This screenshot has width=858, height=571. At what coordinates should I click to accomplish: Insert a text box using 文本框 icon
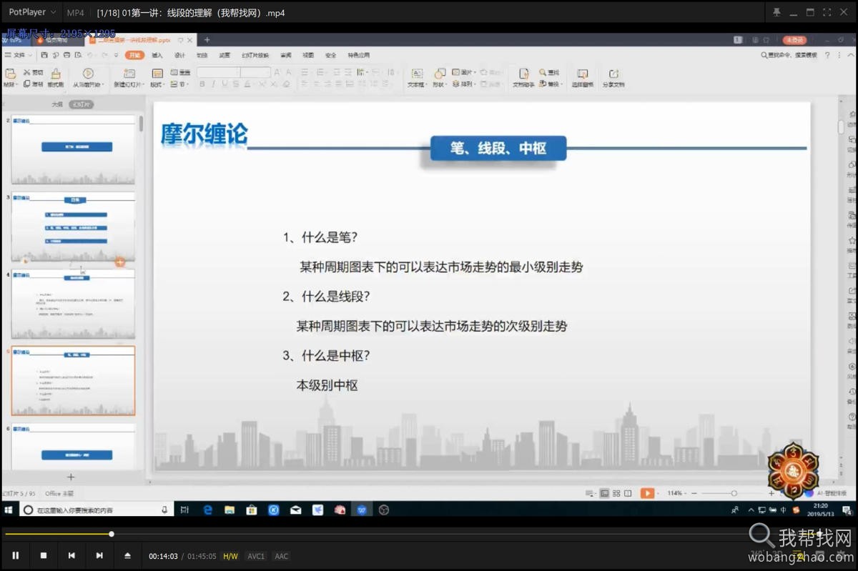[418, 75]
